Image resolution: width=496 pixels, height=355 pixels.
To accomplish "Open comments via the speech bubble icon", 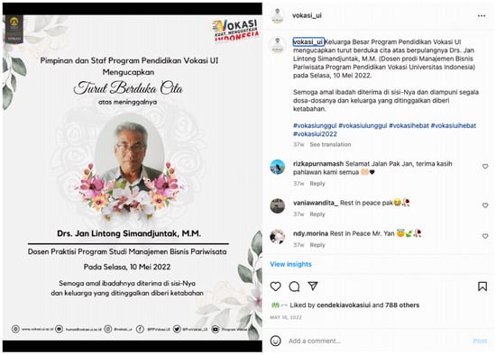I will (294, 287).
